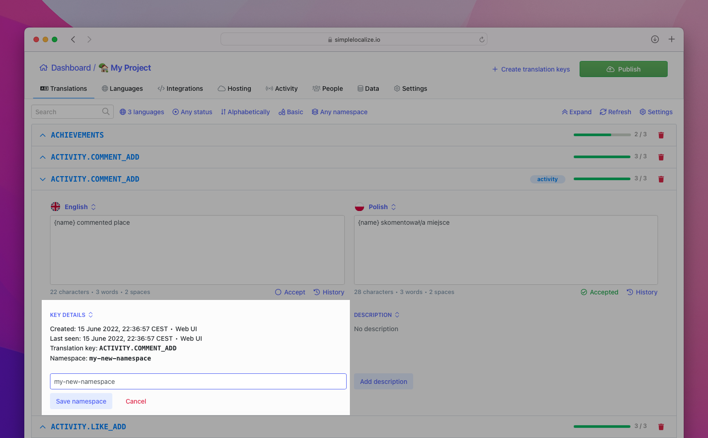This screenshot has width=708, height=438.
Task: Click the My Project tree house icon
Action: coord(104,68)
